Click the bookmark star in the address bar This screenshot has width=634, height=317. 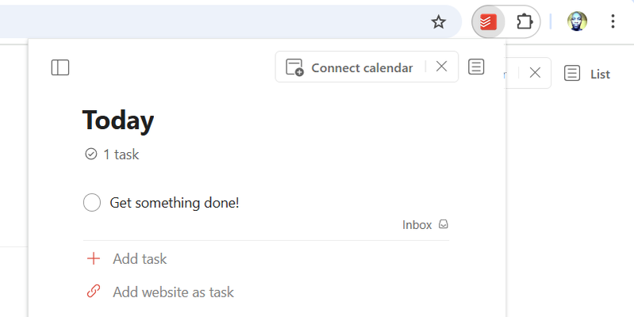pos(439,21)
